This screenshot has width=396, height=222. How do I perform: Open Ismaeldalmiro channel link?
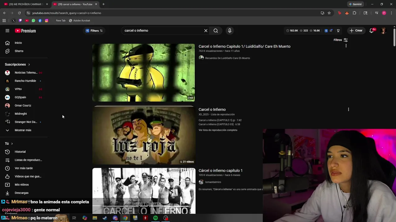click(213, 182)
